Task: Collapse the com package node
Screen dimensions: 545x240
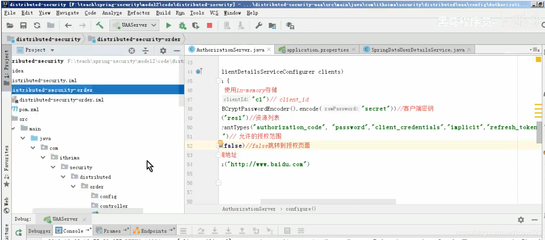Action: (33, 148)
